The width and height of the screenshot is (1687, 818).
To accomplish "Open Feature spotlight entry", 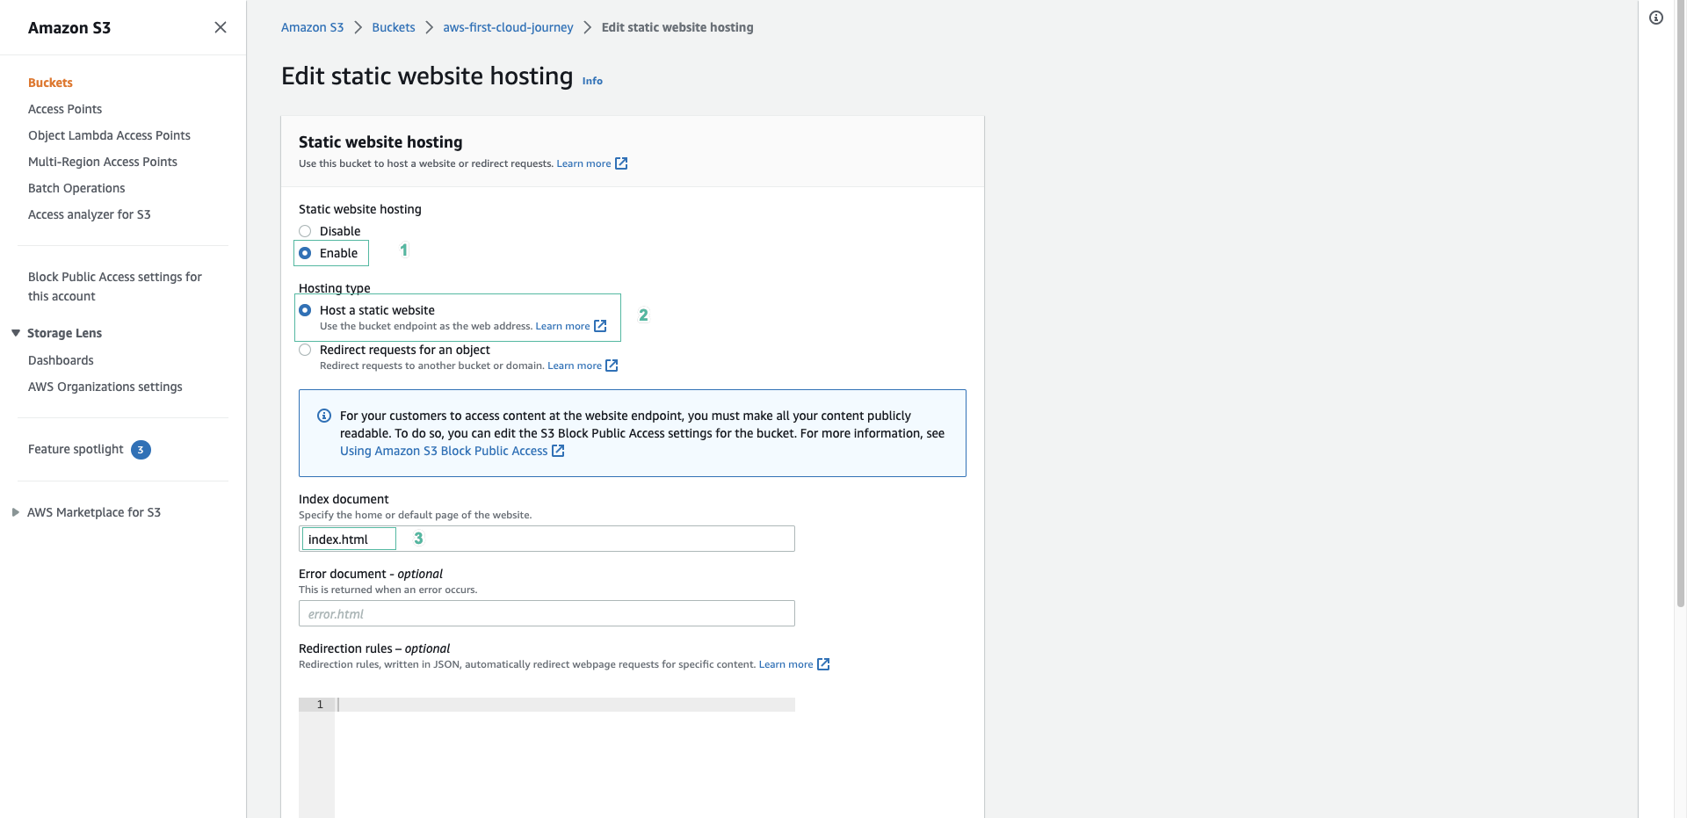I will point(76,449).
